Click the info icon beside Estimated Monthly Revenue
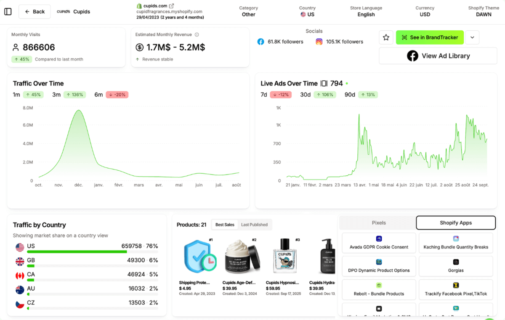Image resolution: width=505 pixels, height=320 pixels. click(x=197, y=34)
